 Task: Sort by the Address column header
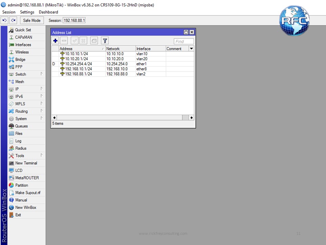click(82, 49)
